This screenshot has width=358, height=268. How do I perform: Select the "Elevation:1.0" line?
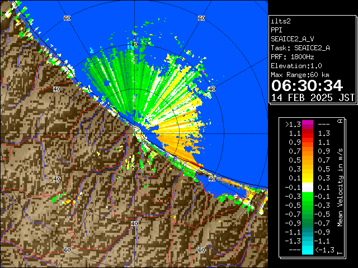(x=296, y=66)
